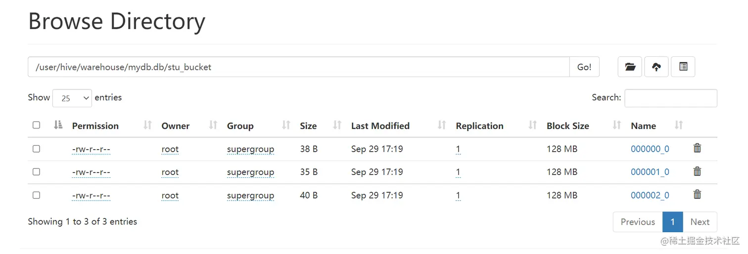Image resolution: width=748 pixels, height=254 pixels.
Task: Toggle the select-all checkbox in the header
Action: [36, 125]
